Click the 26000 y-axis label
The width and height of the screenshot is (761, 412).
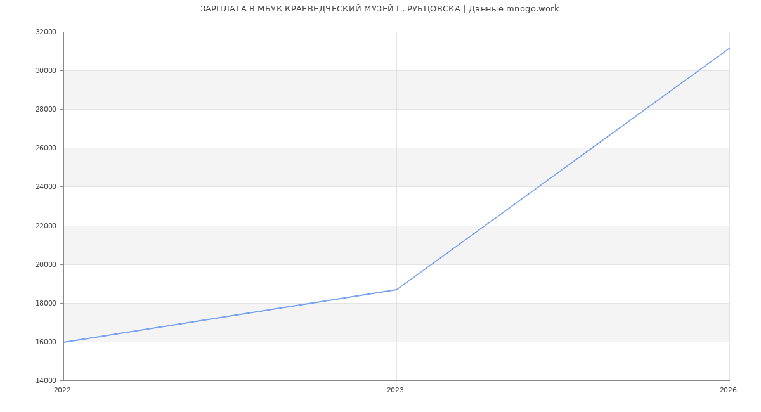pos(46,148)
